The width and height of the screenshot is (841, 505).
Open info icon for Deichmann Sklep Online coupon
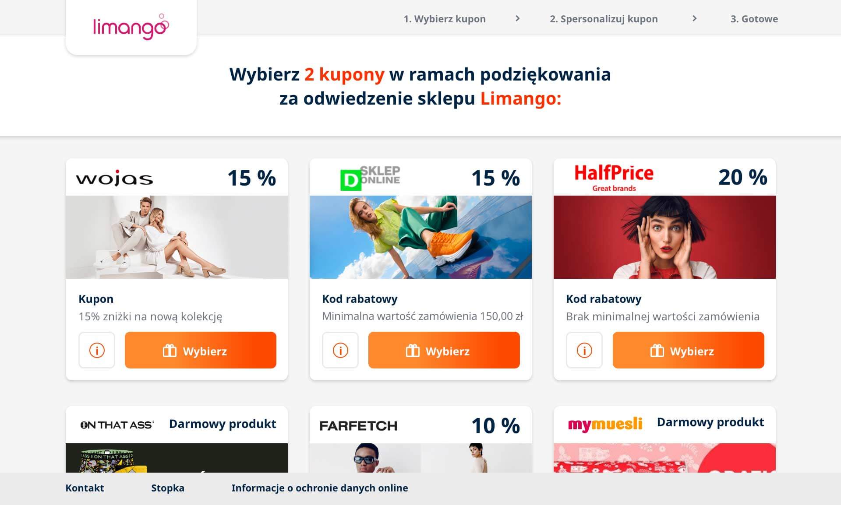click(x=340, y=350)
